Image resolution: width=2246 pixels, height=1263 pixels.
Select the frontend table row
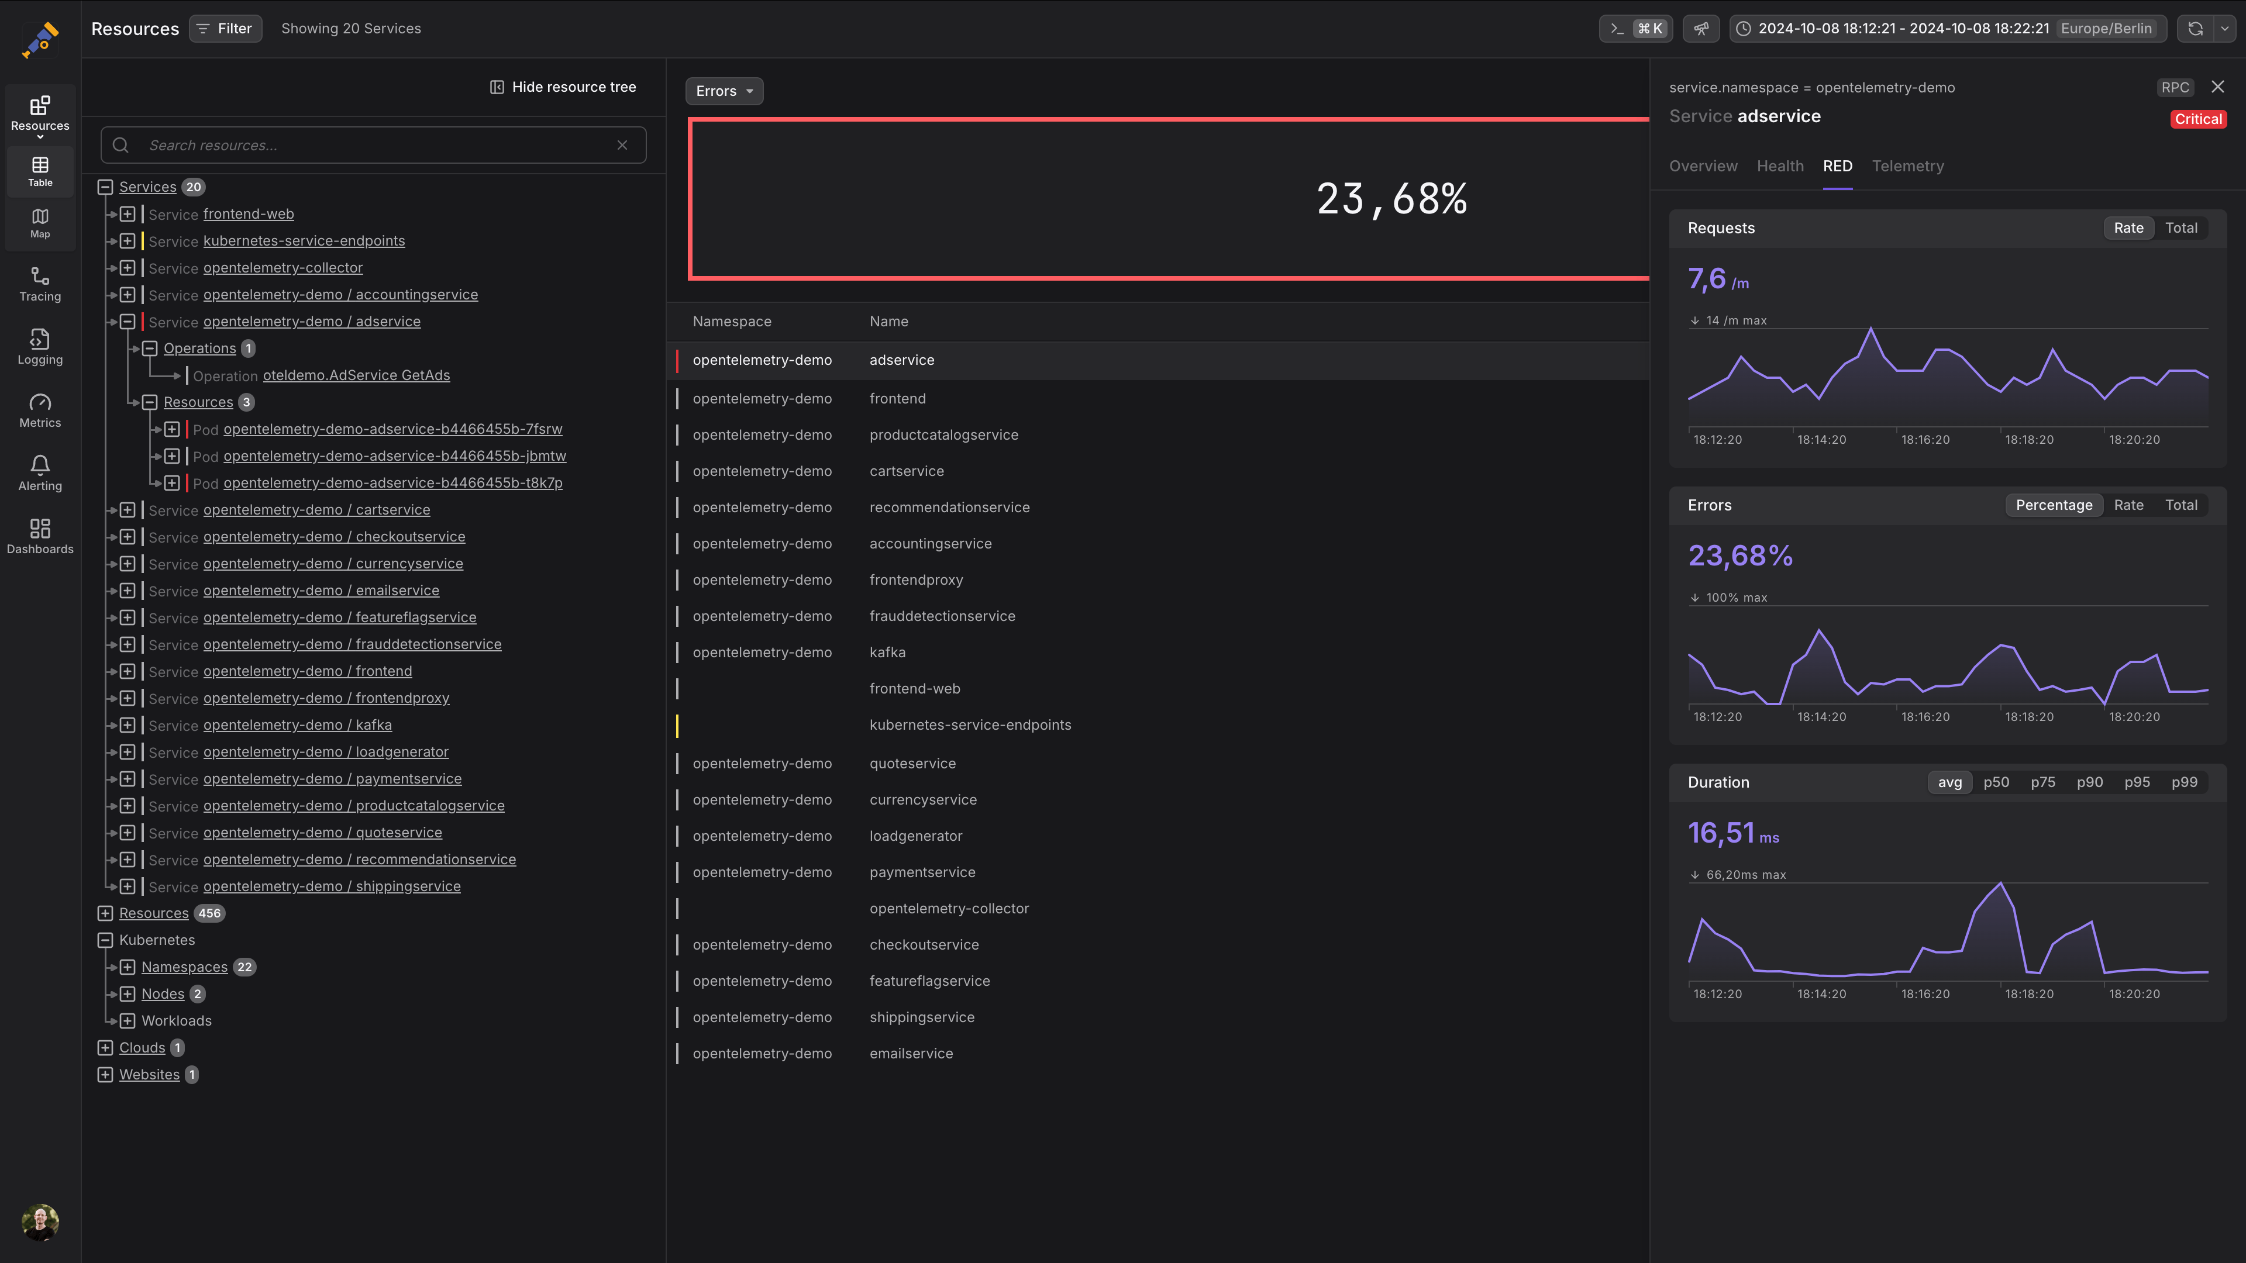pos(1157,399)
